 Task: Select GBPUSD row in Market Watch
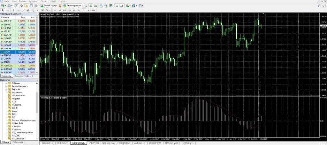point(18,24)
